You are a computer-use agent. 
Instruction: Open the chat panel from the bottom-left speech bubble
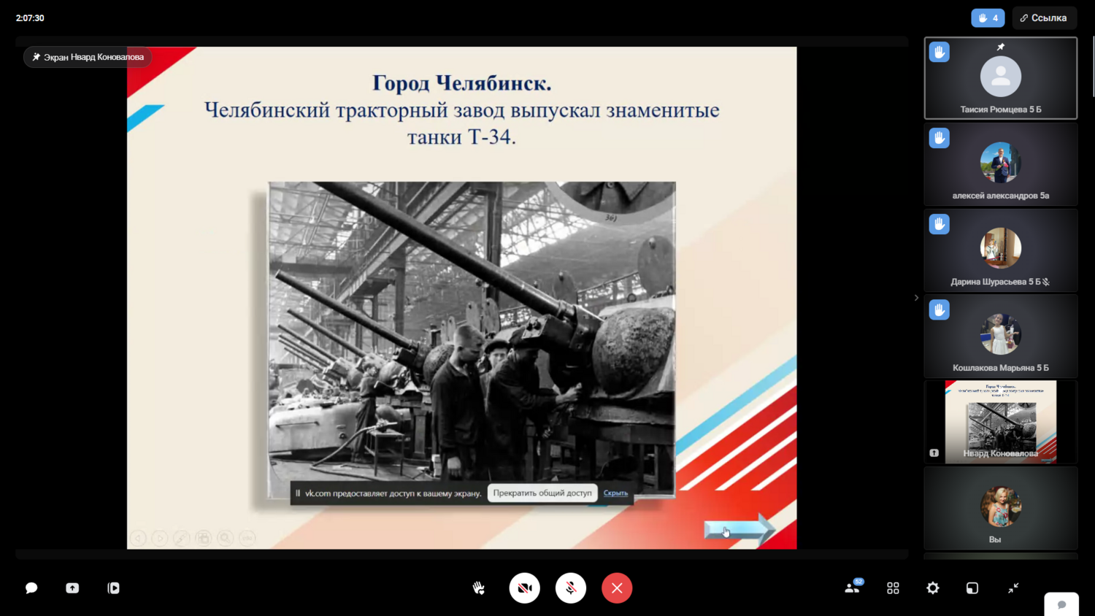click(31, 588)
